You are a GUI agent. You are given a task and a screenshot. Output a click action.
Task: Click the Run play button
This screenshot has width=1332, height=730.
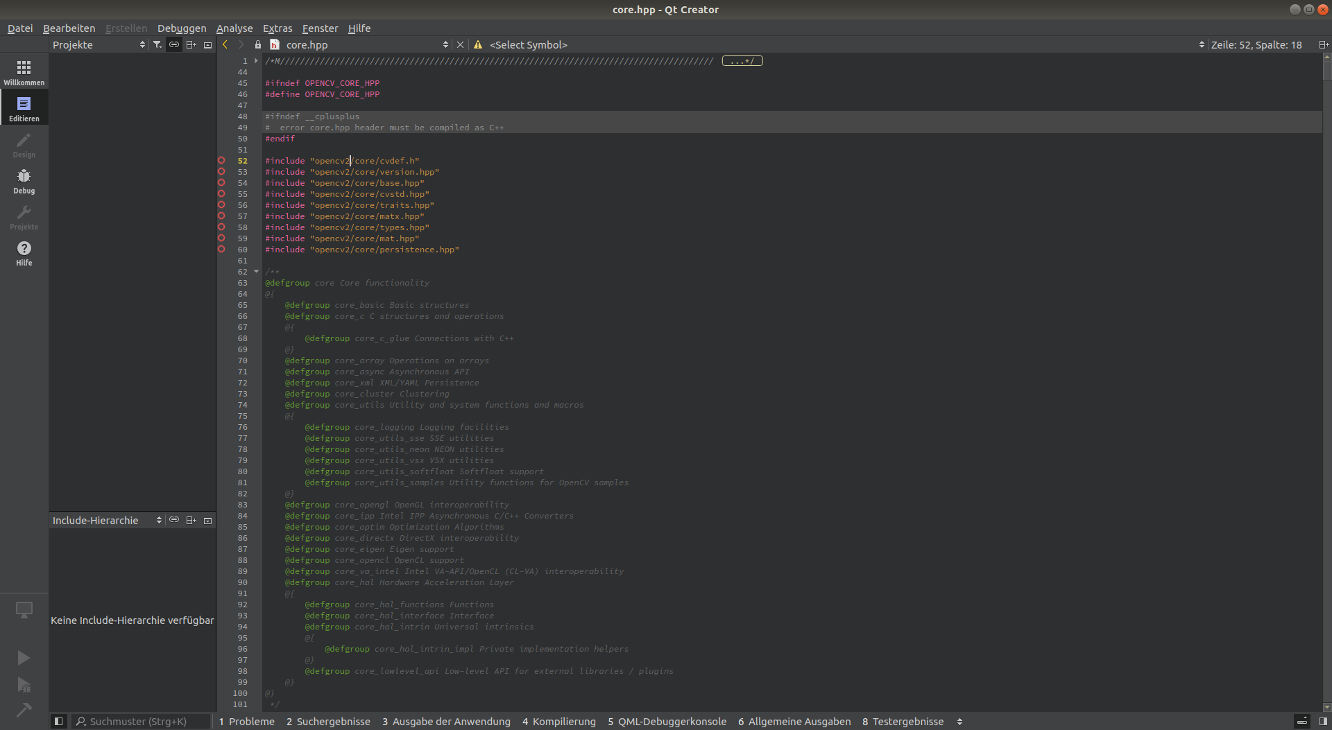(24, 657)
